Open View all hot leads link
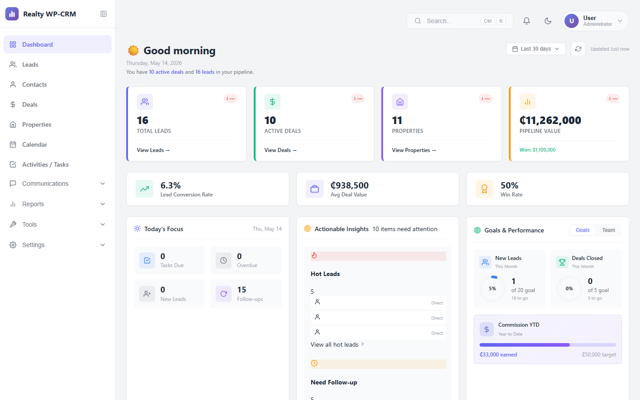 click(337, 344)
